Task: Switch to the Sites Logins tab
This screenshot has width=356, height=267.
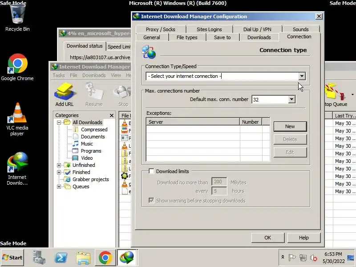Action: [x=209, y=29]
